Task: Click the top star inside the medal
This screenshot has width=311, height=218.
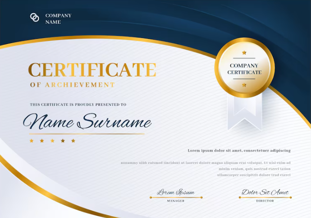Action: point(244,53)
